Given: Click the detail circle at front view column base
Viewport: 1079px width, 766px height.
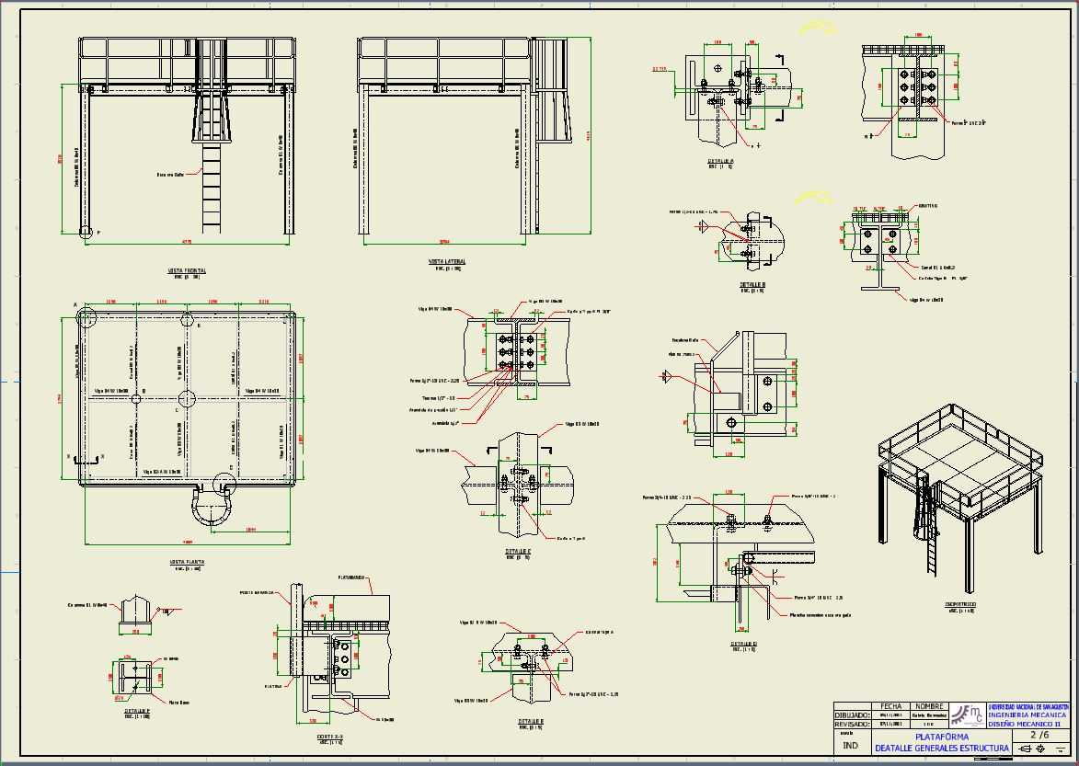Looking at the screenshot, I should coord(86,232).
